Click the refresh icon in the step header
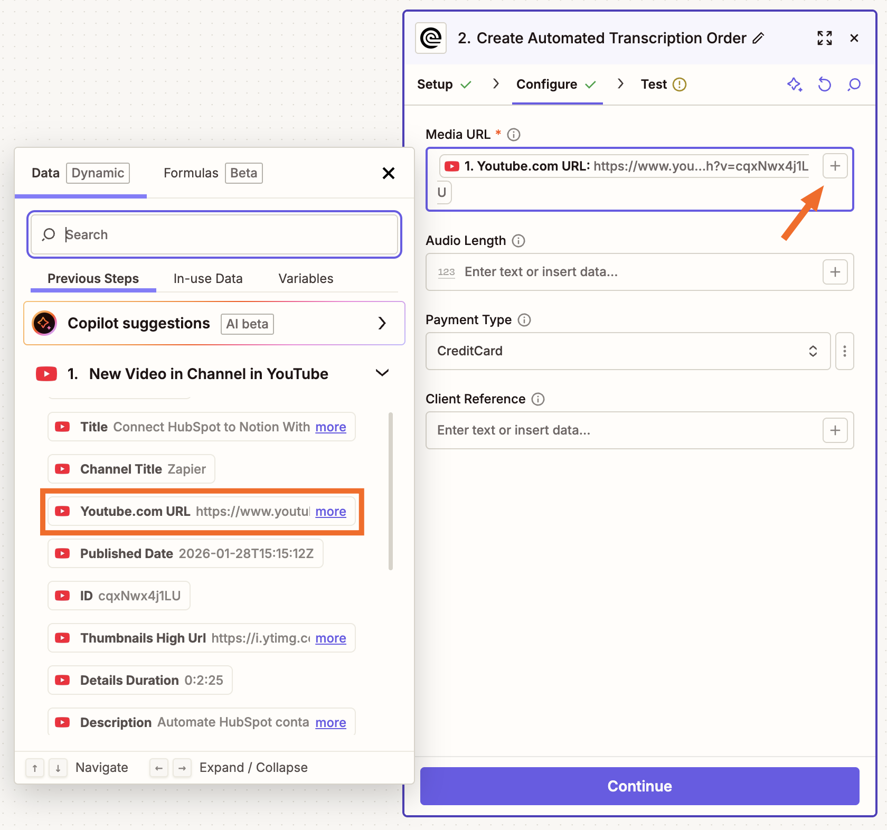The height and width of the screenshot is (830, 887). tap(824, 84)
